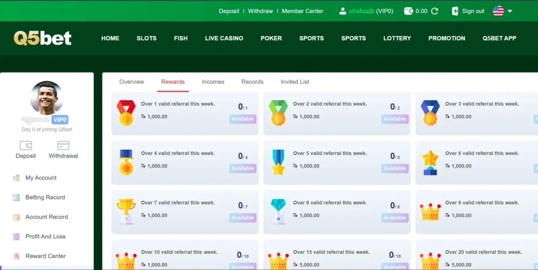The height and width of the screenshot is (270, 538).
Task: Click the star ribbon for 5 referrals
Action: tap(278, 162)
